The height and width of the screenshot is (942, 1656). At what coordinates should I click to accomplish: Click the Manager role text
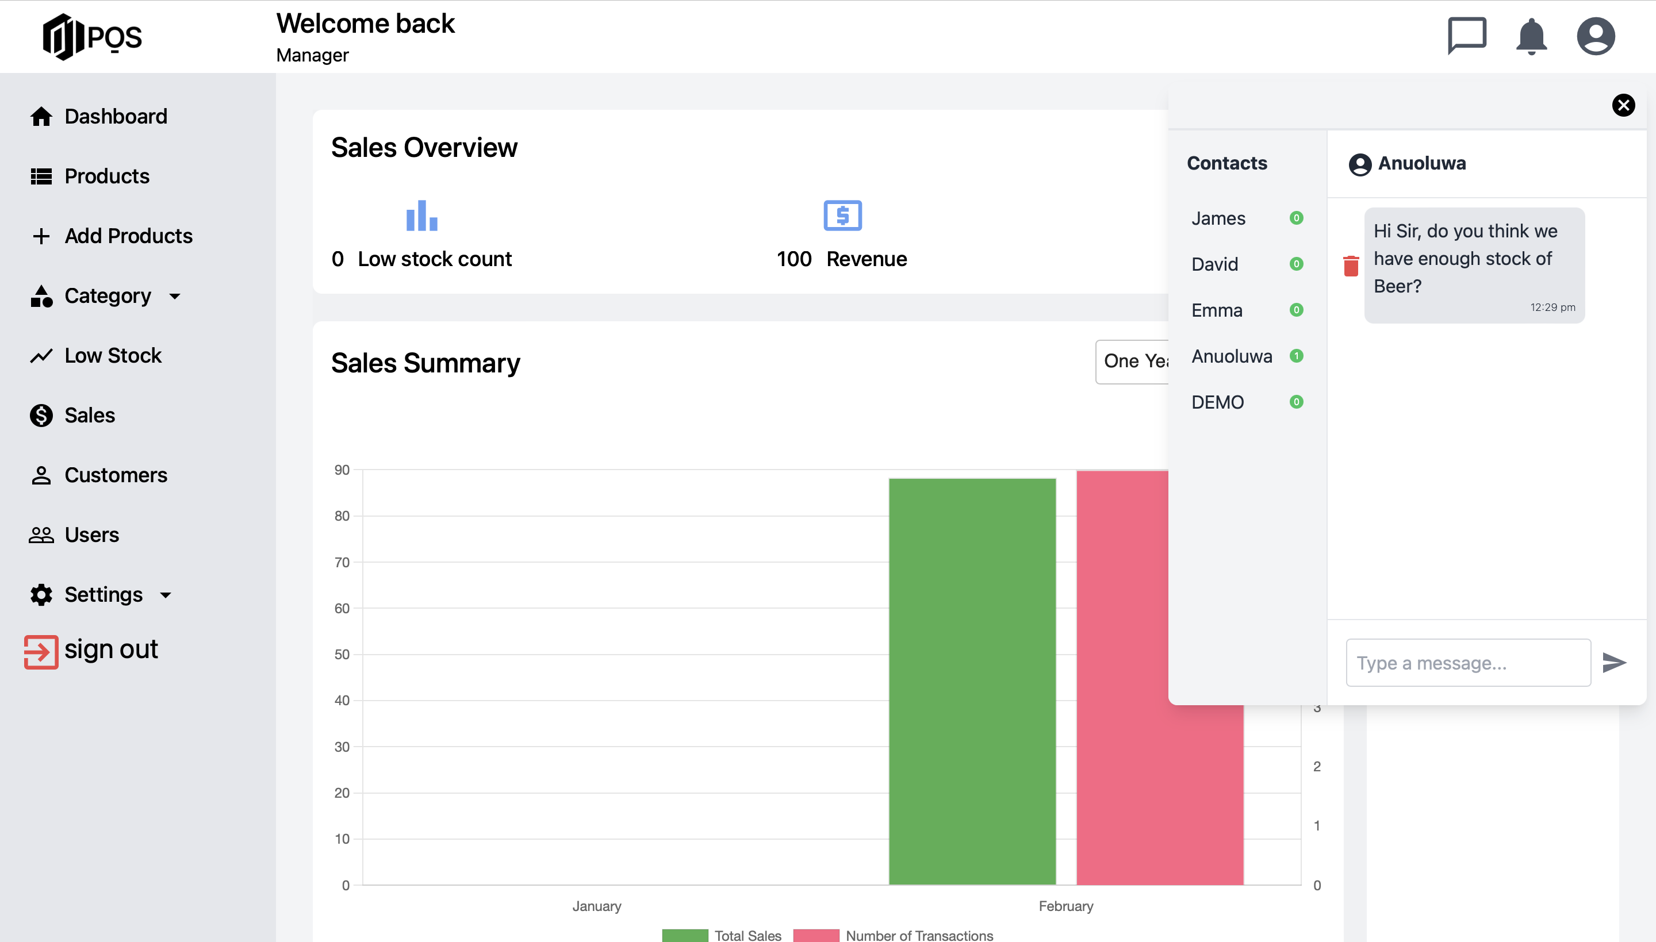313,55
